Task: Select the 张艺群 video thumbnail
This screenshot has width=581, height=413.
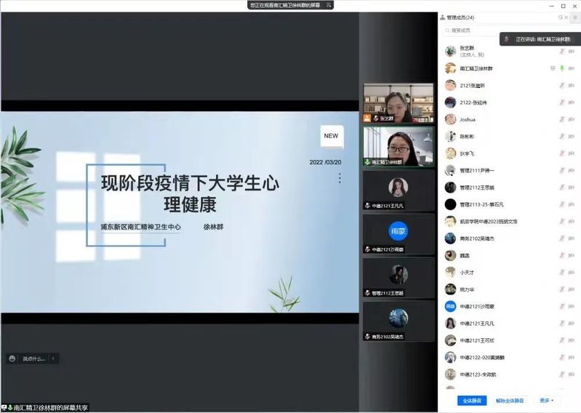Action: tap(398, 102)
